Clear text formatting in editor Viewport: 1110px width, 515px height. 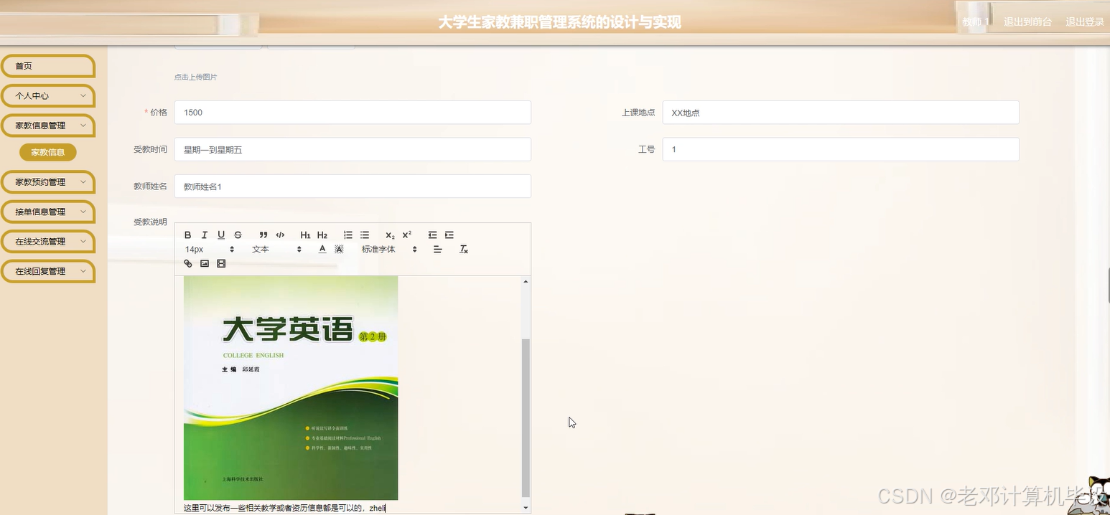[x=464, y=250]
